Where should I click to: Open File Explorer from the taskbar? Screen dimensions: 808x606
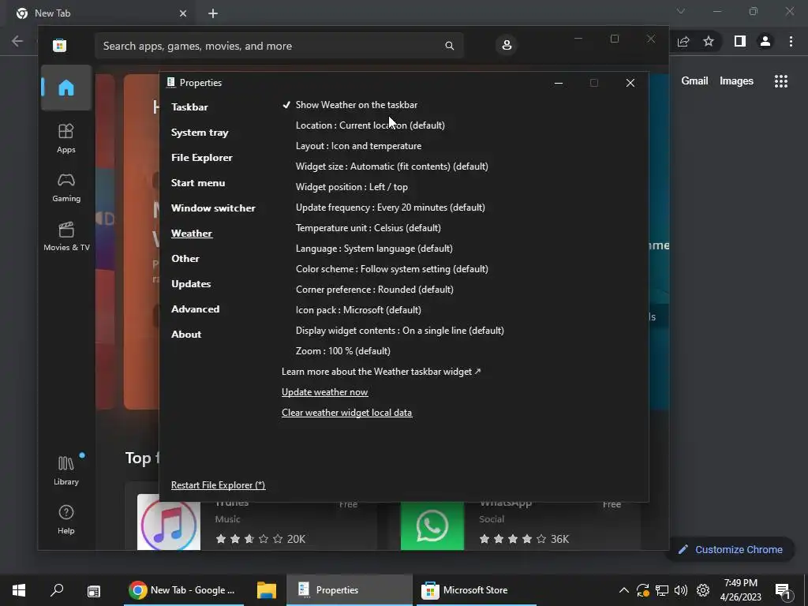[267, 590]
